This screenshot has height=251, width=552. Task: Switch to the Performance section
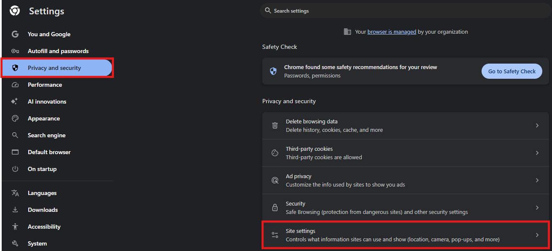[45, 85]
